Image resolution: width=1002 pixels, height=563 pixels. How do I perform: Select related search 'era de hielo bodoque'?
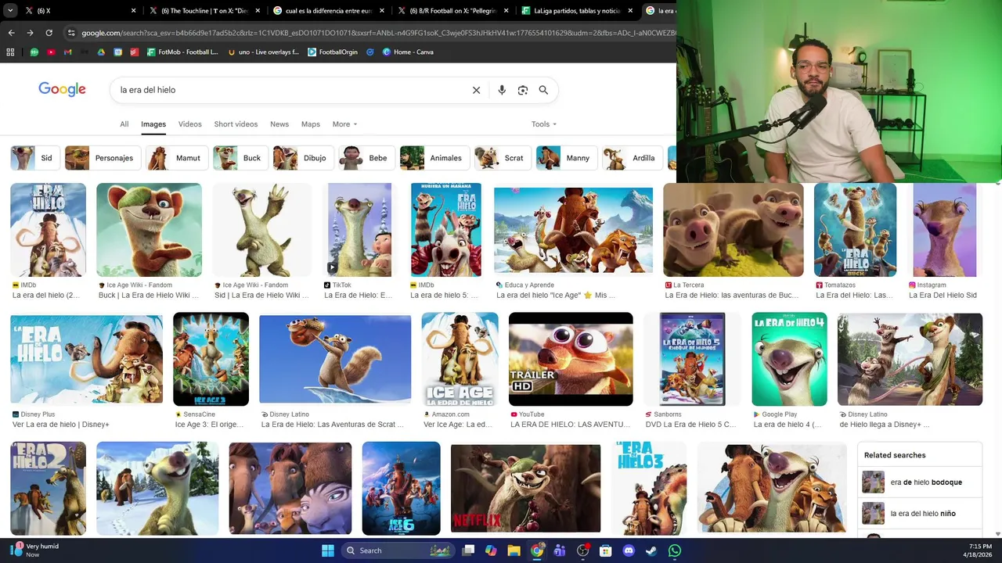[919, 482]
